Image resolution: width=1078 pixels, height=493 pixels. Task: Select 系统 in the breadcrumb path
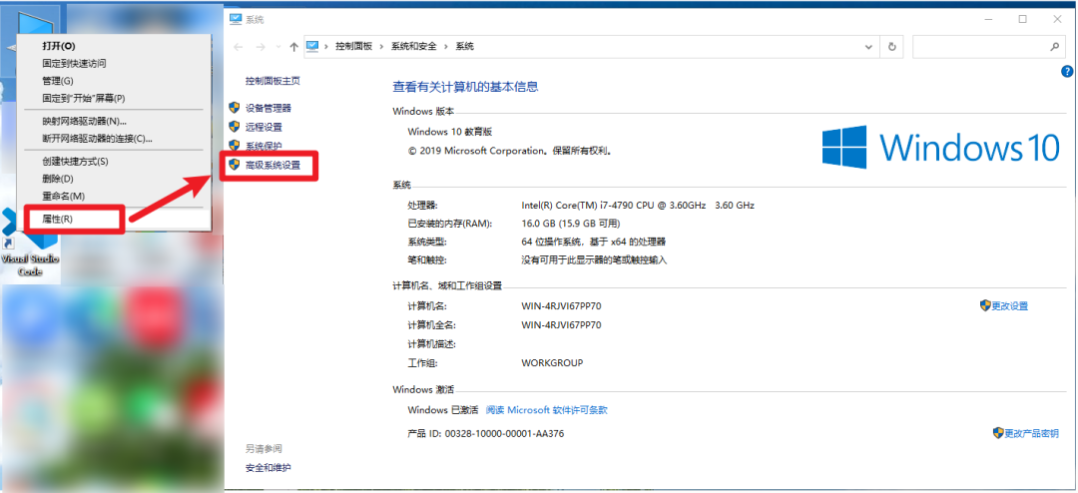click(x=465, y=47)
